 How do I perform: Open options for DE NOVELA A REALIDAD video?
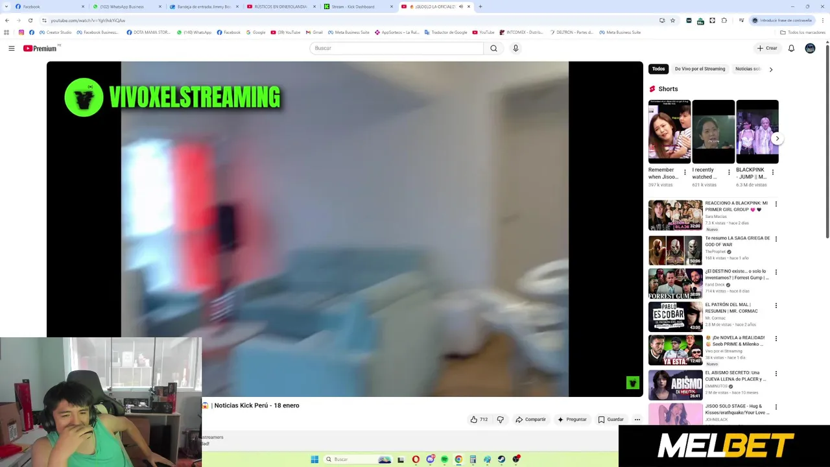click(776, 339)
